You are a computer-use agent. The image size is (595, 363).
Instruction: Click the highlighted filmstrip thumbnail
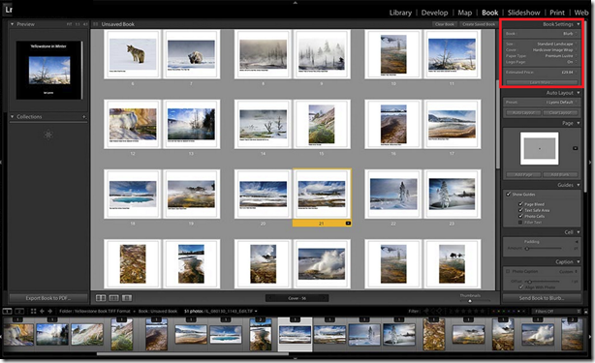295,335
